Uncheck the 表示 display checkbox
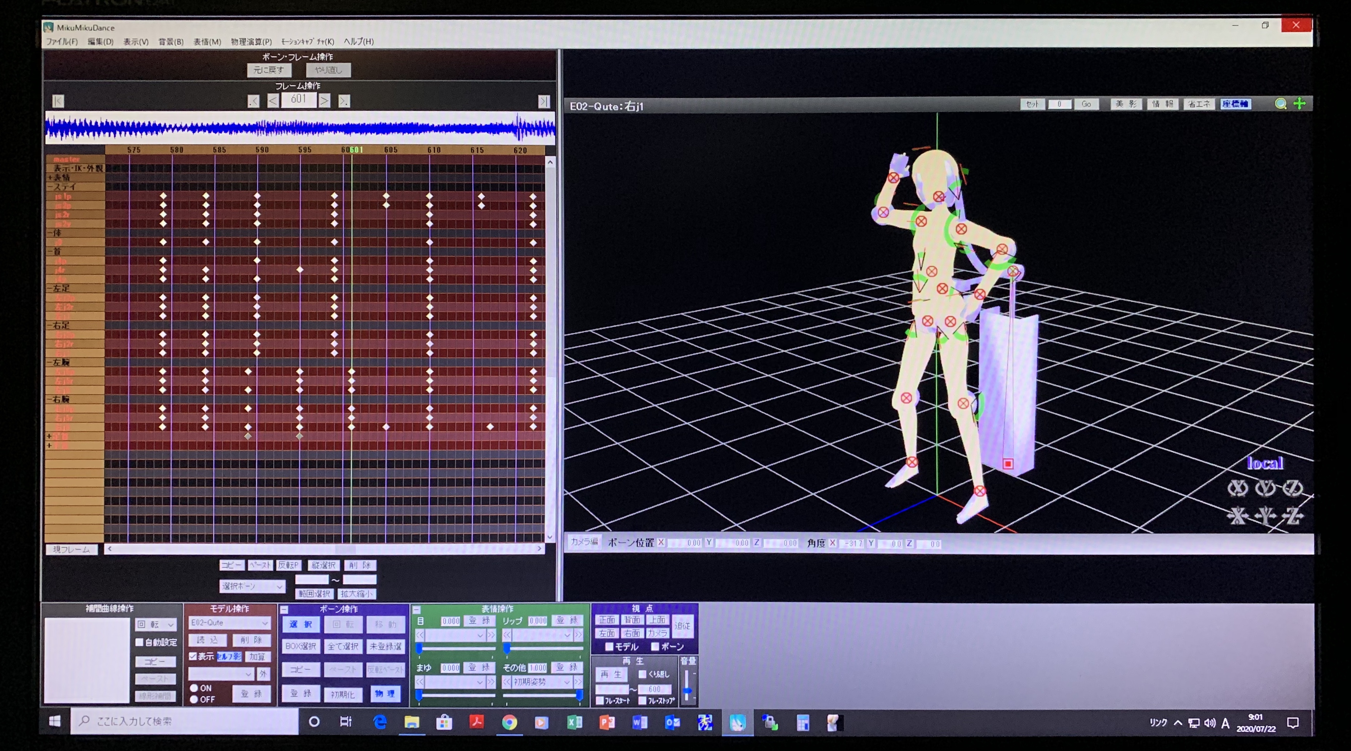Screen dimensions: 1351x751 [x=192, y=656]
